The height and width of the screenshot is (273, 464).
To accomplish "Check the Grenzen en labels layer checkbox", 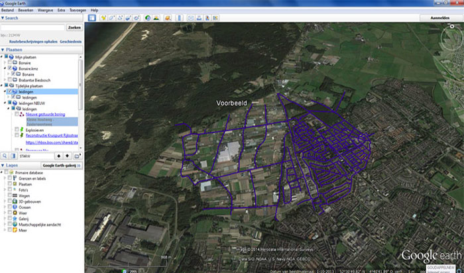I will [10, 178].
